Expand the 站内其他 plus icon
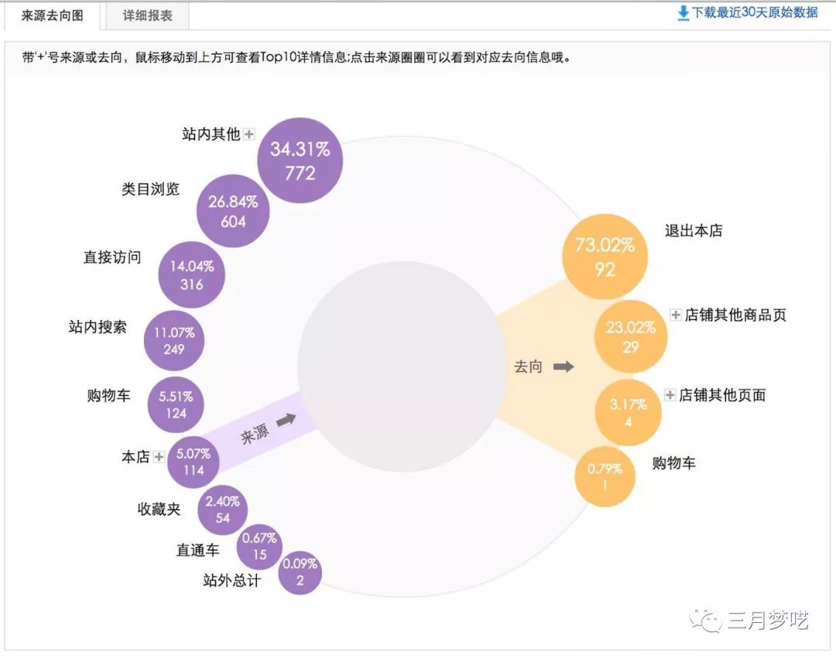 coord(248,134)
